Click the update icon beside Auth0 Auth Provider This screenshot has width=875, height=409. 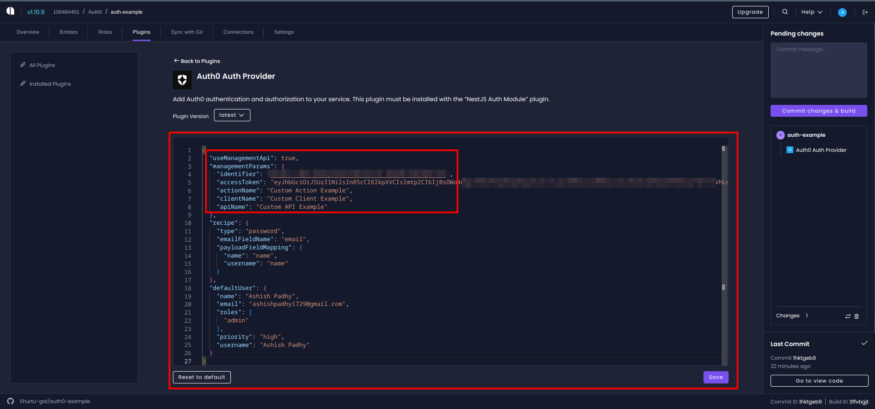point(790,150)
